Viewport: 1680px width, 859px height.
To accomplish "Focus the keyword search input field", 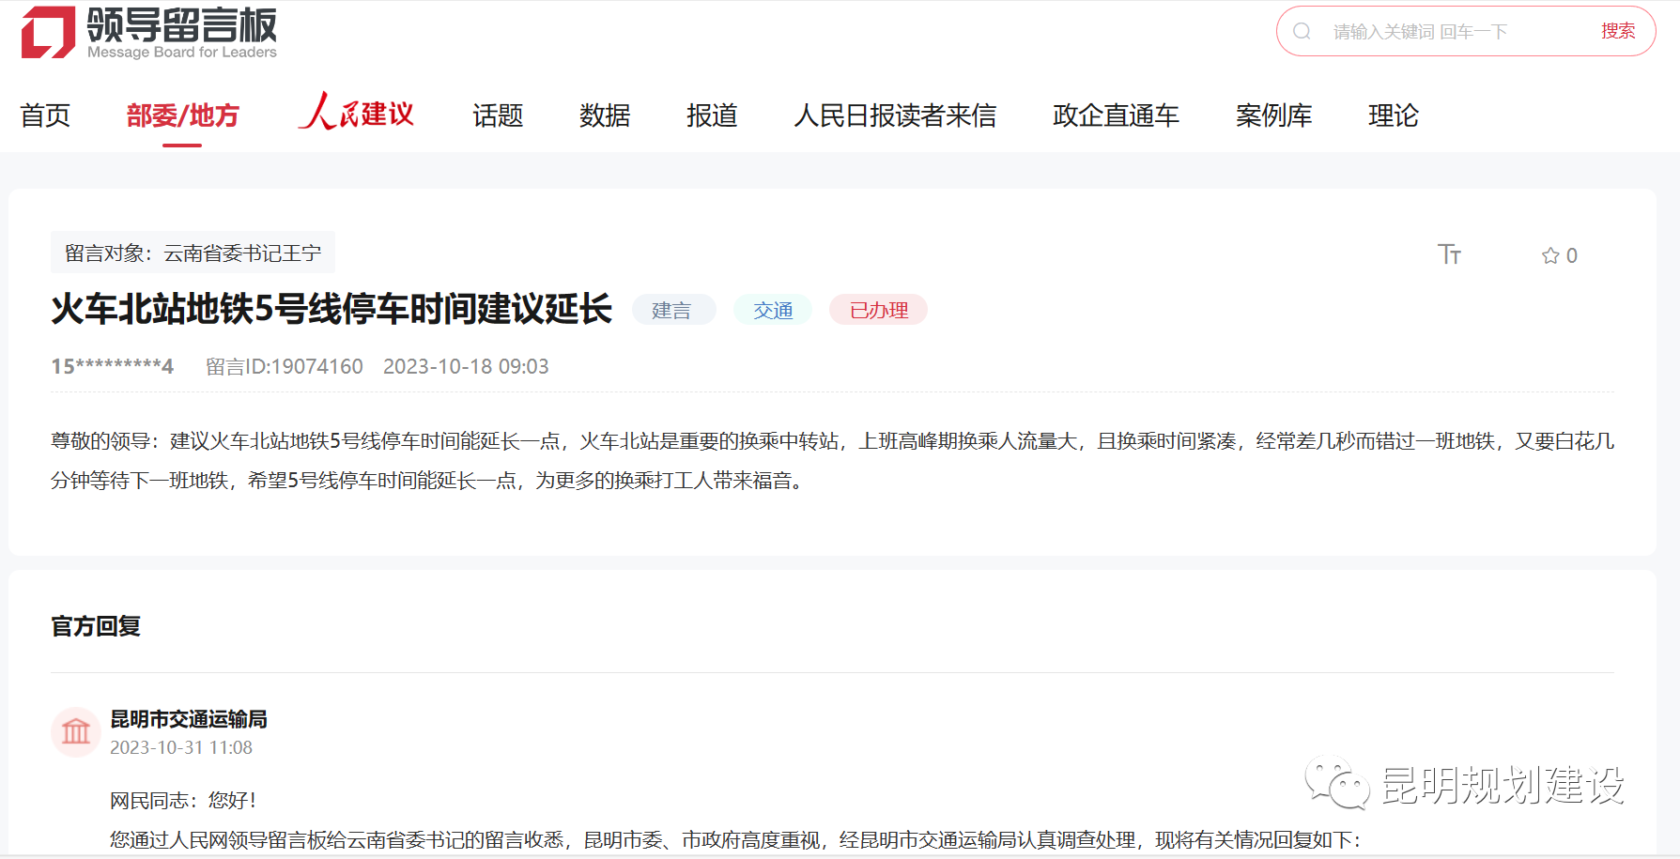I will pos(1456,32).
